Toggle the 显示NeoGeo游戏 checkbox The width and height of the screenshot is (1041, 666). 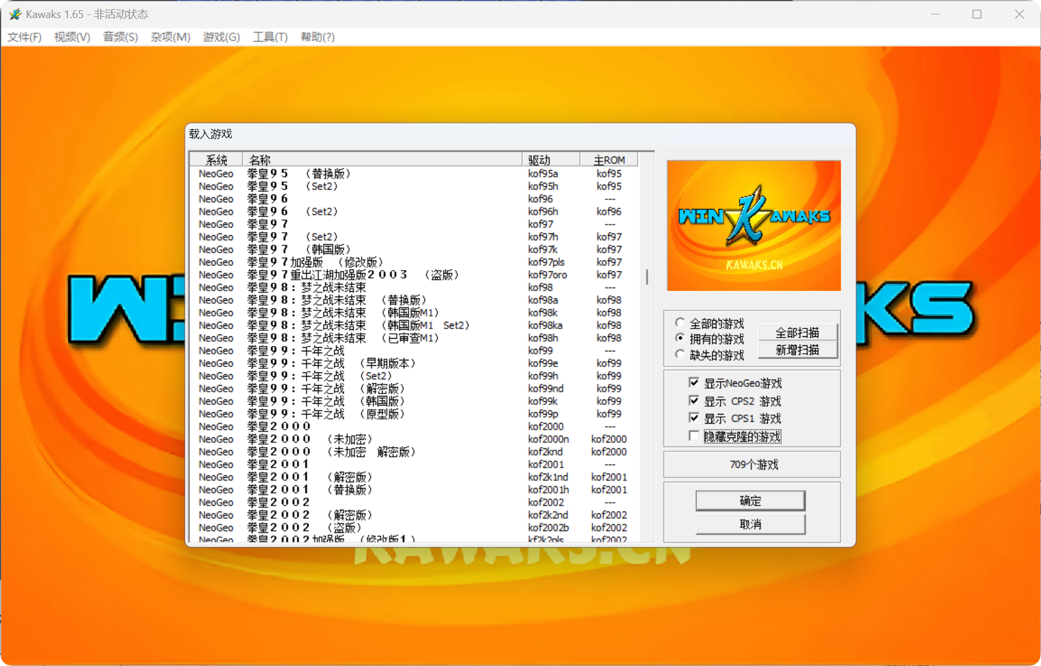[x=694, y=383]
